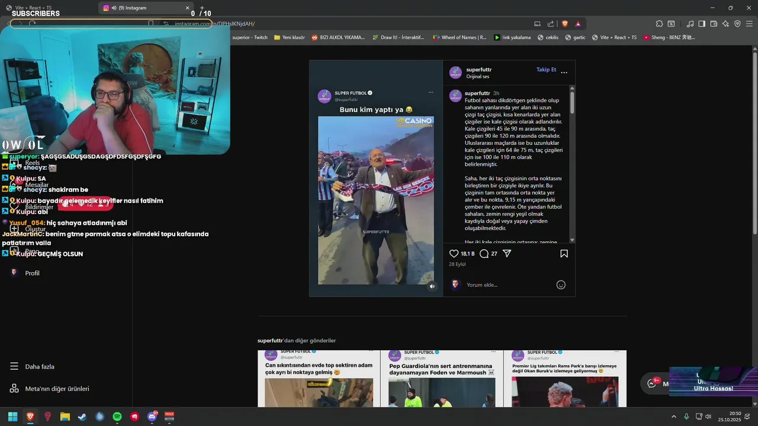This screenshot has width=758, height=426.
Task: Open the tab search icon in toolbar
Action: (671, 24)
